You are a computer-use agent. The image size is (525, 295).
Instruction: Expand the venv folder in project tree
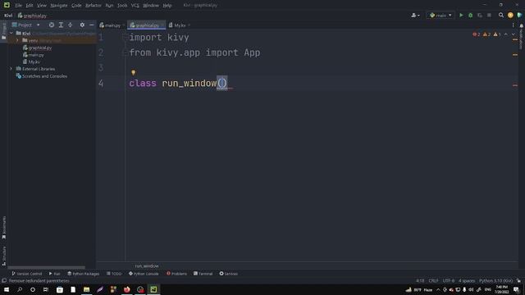[17, 40]
